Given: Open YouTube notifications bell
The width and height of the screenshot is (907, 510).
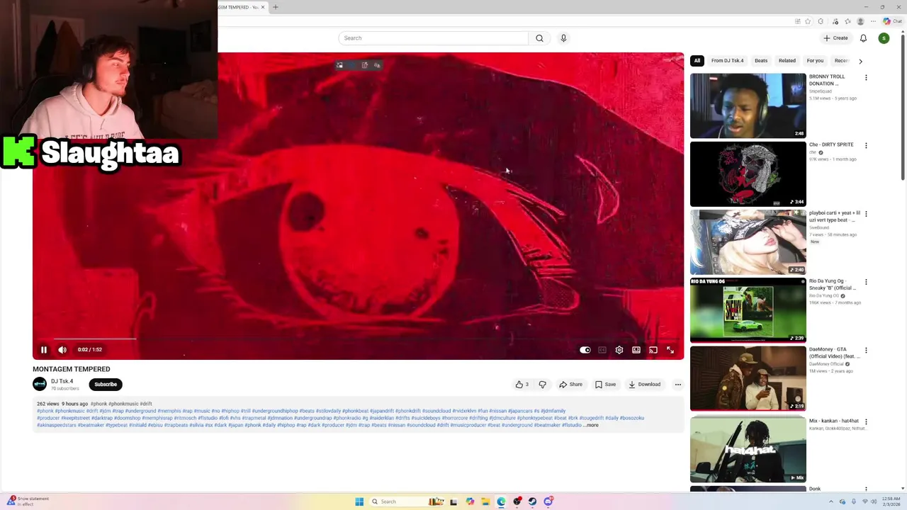Looking at the screenshot, I should pyautogui.click(x=863, y=38).
